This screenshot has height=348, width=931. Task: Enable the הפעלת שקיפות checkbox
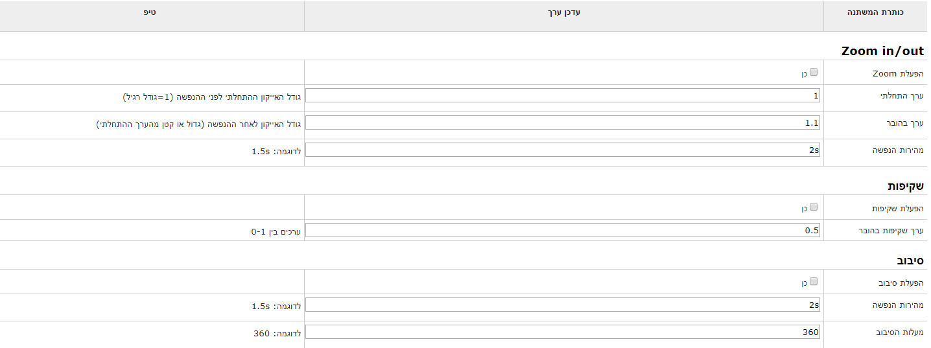click(x=814, y=207)
